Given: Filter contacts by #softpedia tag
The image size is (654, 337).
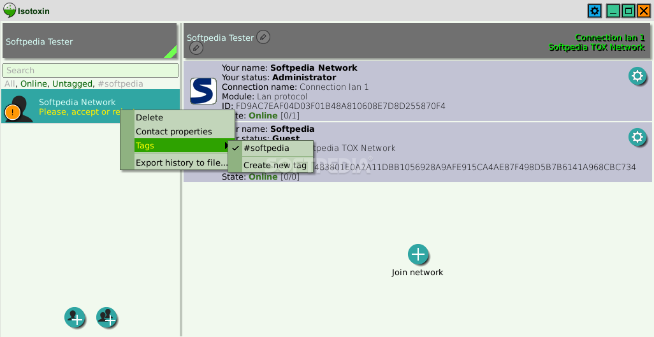Looking at the screenshot, I should pos(120,84).
